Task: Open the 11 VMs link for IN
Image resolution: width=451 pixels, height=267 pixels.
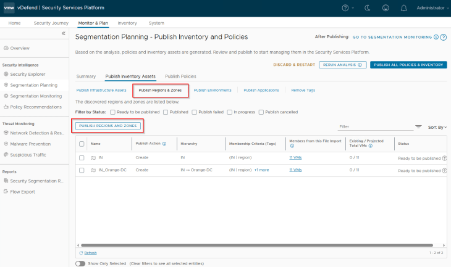Action: (296, 158)
